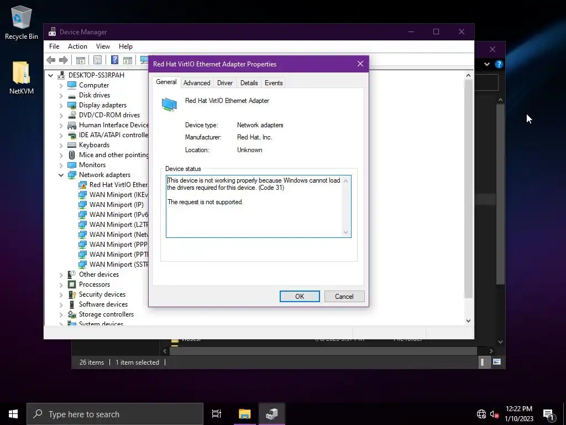
Task: Expand the Computer node
Action: click(x=61, y=86)
